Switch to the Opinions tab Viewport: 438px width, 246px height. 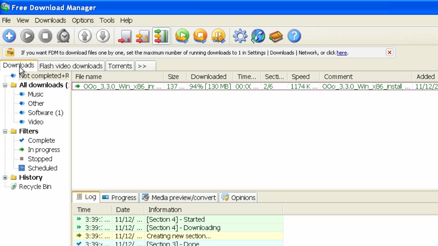point(239,197)
